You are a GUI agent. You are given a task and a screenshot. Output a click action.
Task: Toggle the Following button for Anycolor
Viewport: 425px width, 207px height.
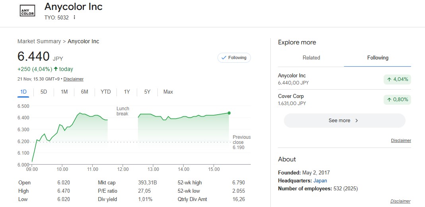pyautogui.click(x=234, y=58)
